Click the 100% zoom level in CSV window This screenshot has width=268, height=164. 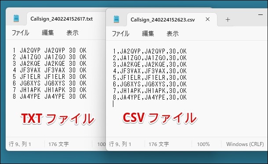tap(203, 144)
